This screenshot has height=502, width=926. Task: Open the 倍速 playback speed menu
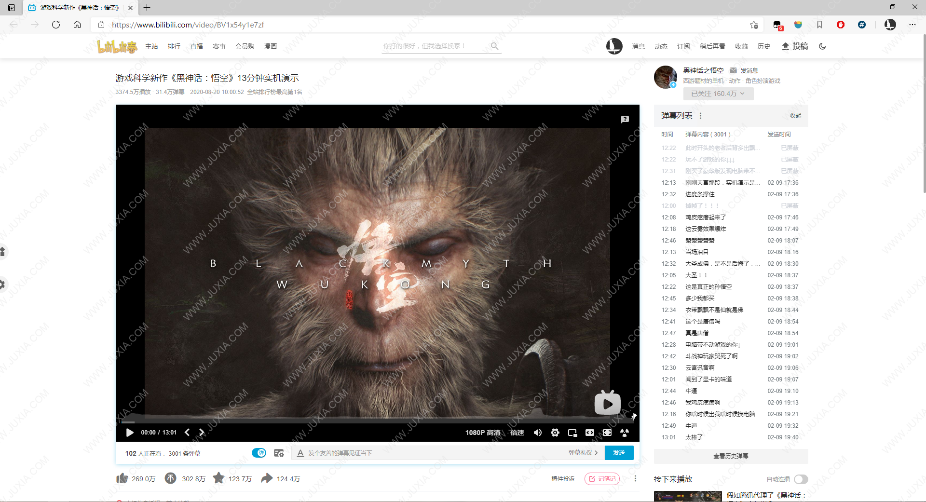pos(517,433)
